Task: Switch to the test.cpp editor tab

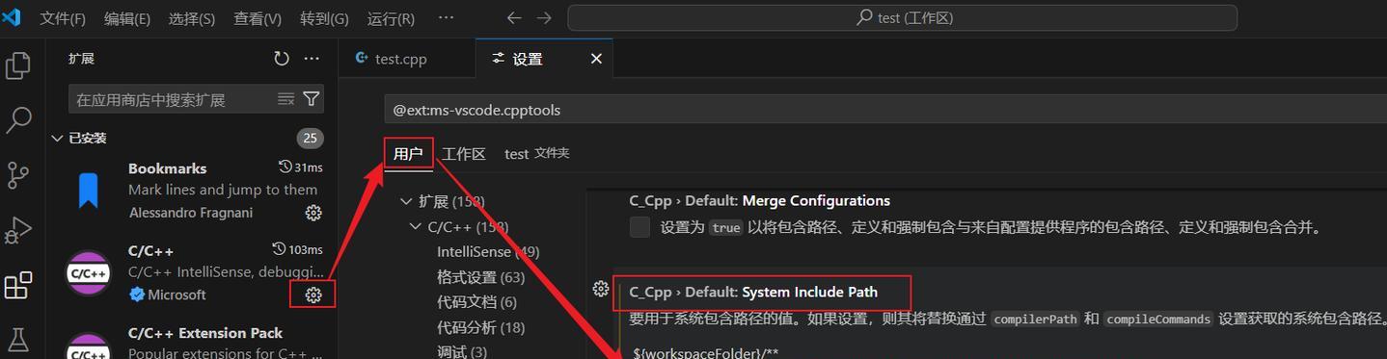Action: pyautogui.click(x=392, y=59)
